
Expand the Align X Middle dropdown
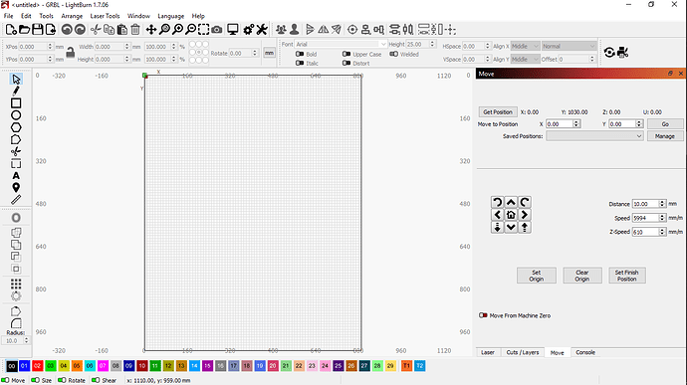[525, 46]
